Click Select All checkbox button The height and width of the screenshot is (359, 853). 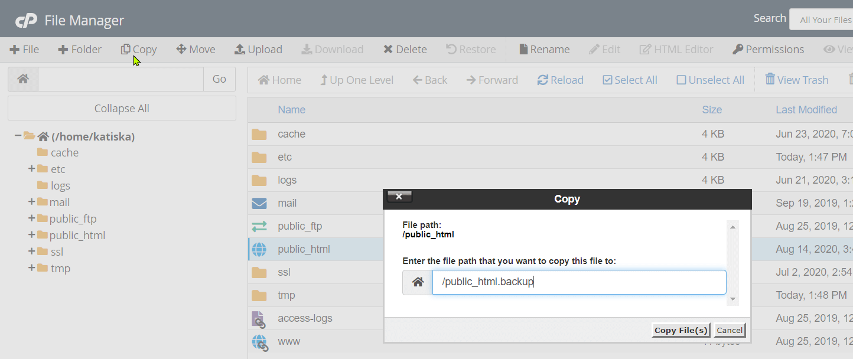[630, 80]
